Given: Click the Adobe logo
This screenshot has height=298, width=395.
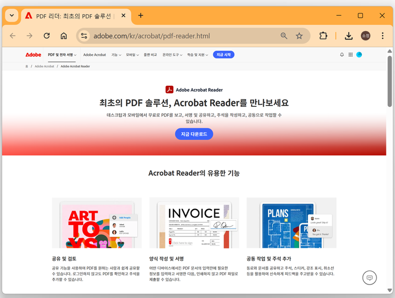Looking at the screenshot, I should [x=33, y=55].
